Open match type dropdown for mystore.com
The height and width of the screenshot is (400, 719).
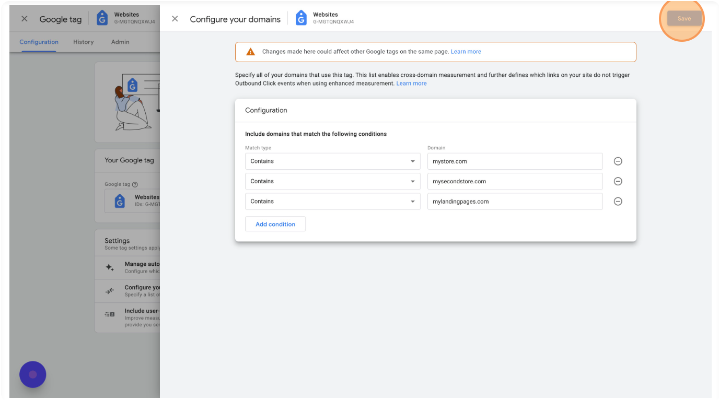click(x=332, y=161)
